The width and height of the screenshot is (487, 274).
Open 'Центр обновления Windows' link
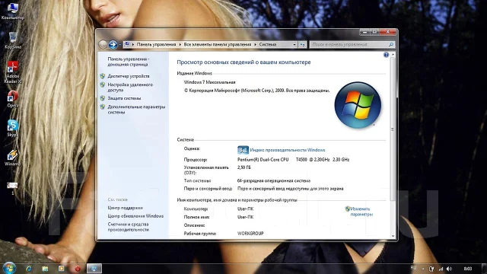135,216
